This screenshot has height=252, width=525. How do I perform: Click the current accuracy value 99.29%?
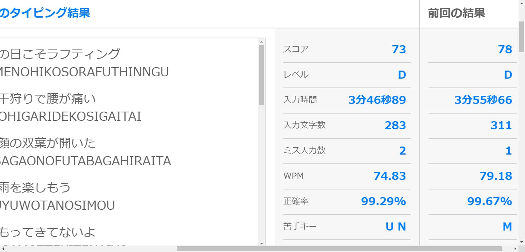click(x=383, y=201)
